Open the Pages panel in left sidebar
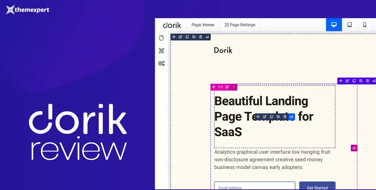This screenshot has width=376, height=190. (x=161, y=38)
